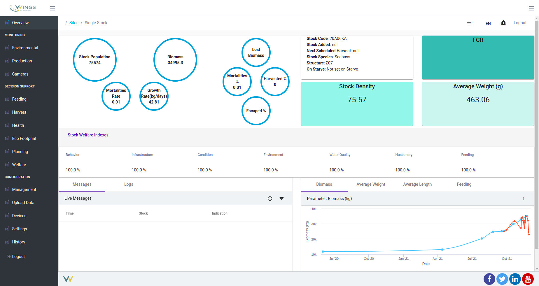Click the first biomass chart data point
This screenshot has width=539, height=286.
323,252
